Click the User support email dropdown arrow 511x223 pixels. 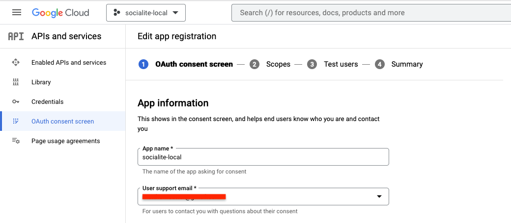(379, 197)
